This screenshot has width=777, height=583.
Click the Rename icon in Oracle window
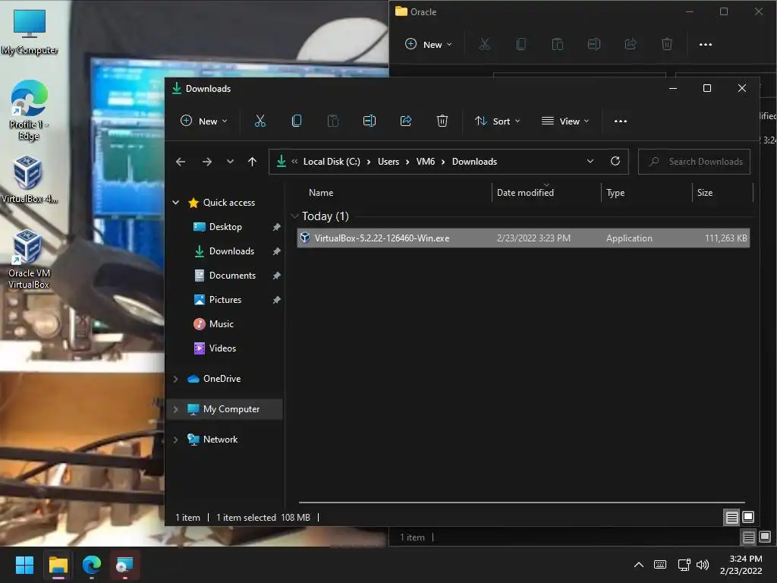[x=593, y=44]
